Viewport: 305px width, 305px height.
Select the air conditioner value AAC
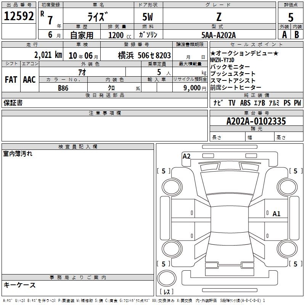click(x=29, y=80)
